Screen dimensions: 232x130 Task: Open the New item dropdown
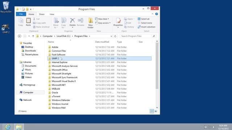tap(102, 19)
